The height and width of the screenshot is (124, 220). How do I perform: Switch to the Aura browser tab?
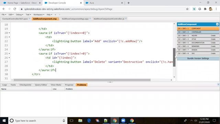104,3
